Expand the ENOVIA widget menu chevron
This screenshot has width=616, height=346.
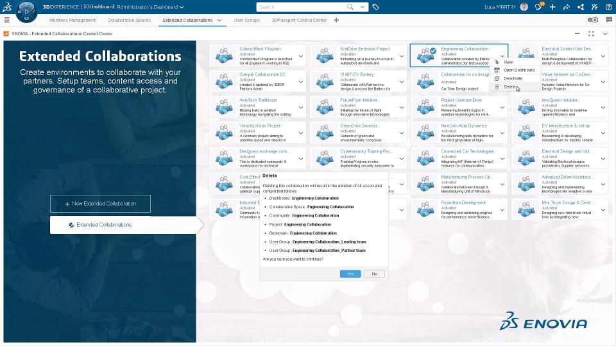(x=605, y=34)
